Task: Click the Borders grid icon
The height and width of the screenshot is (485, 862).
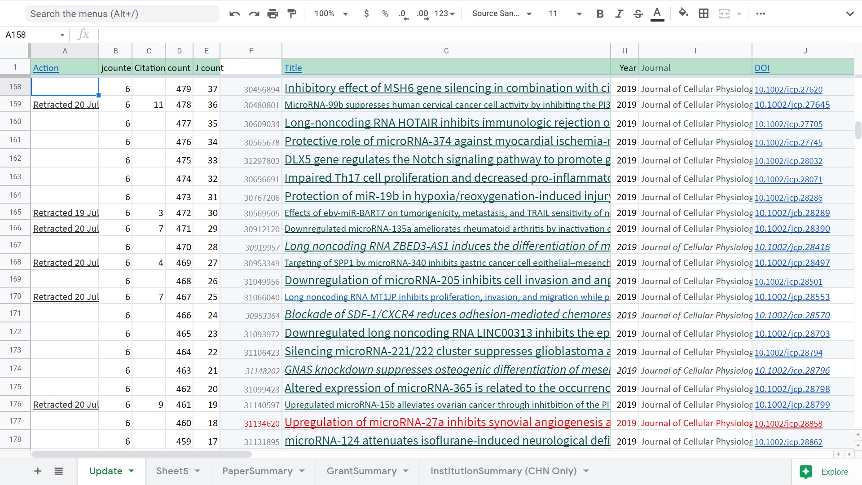Action: pyautogui.click(x=704, y=14)
